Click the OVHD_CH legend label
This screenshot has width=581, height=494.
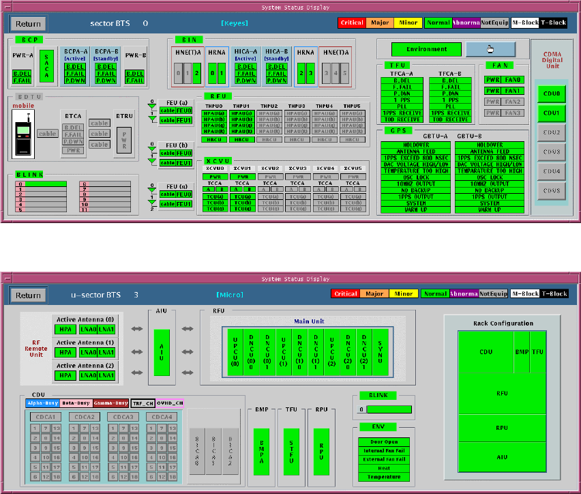tap(170, 403)
